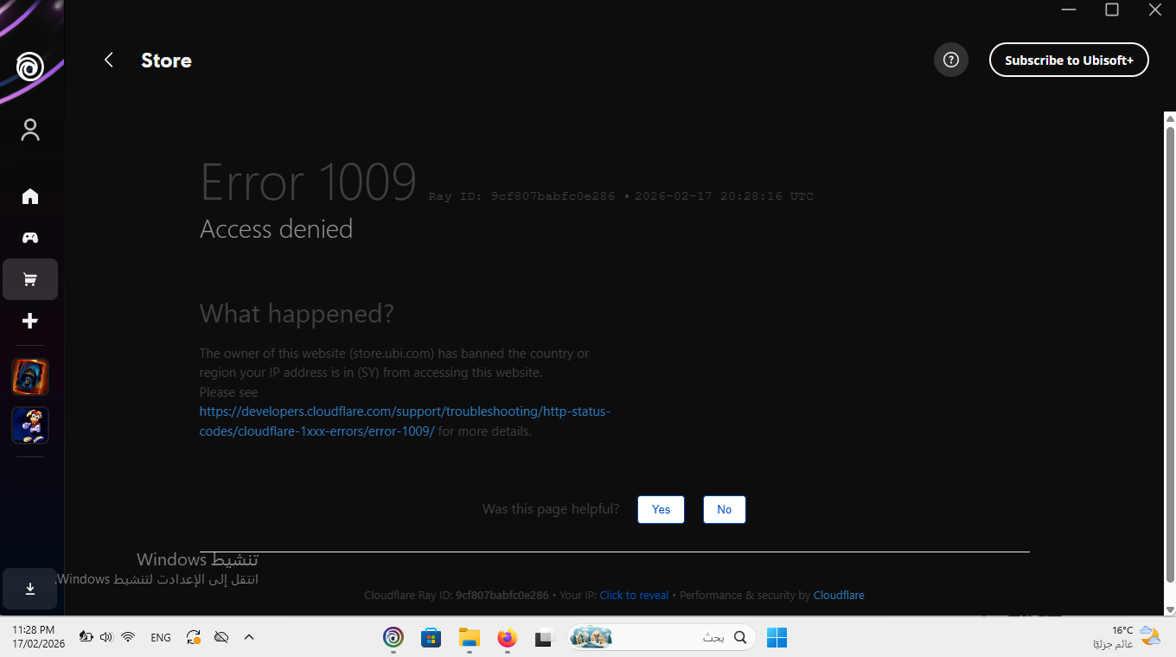Image resolution: width=1176 pixels, height=657 pixels.
Task: Click the page's vertical scrollbar
Action: coord(1169,346)
